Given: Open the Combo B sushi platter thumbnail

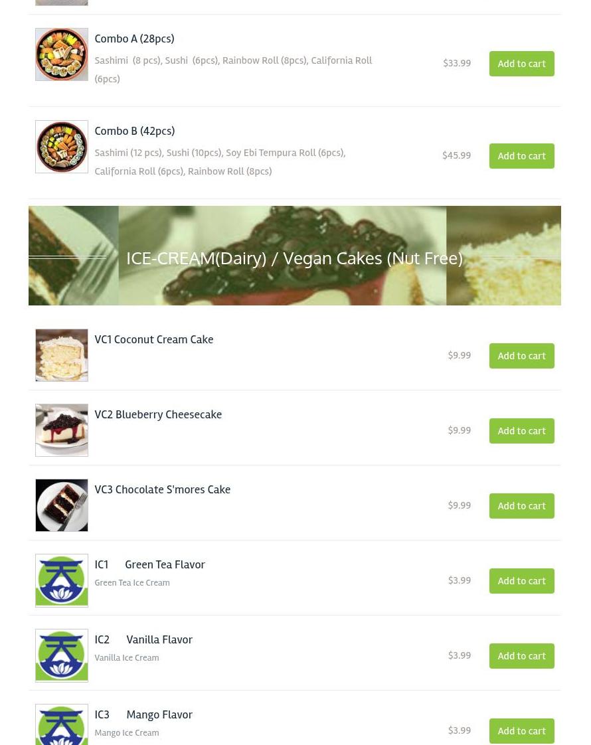Looking at the screenshot, I should tap(62, 147).
